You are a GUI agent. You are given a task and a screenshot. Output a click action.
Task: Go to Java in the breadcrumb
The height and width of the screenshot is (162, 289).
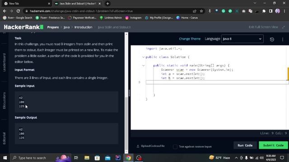[66, 27]
